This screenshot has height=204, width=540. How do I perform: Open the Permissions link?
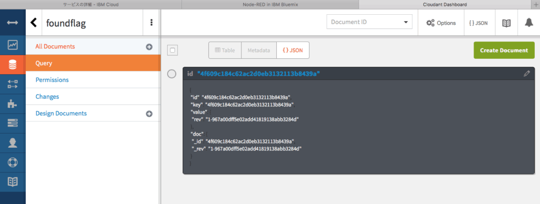[52, 80]
